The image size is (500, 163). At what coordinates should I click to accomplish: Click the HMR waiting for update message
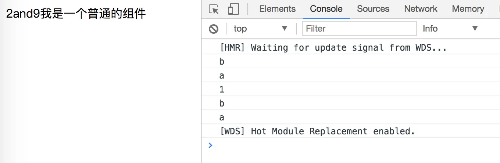[333, 48]
